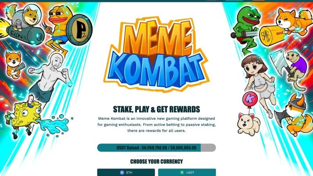313x176 pixels.
Task: Click the orange Pepe holding P2 coin
Action: coord(68,30)
